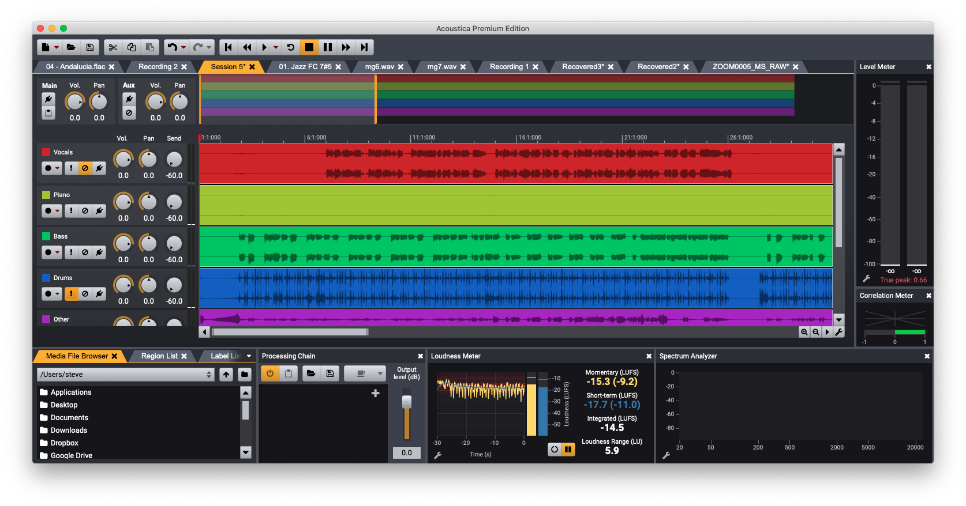Click the Piano track green color swatch

[46, 195]
